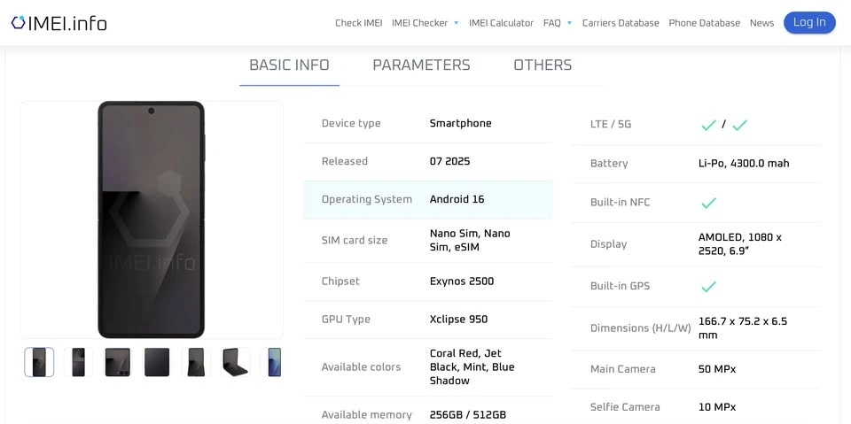Open the Carriers Database link
The width and height of the screenshot is (851, 424).
(x=621, y=23)
